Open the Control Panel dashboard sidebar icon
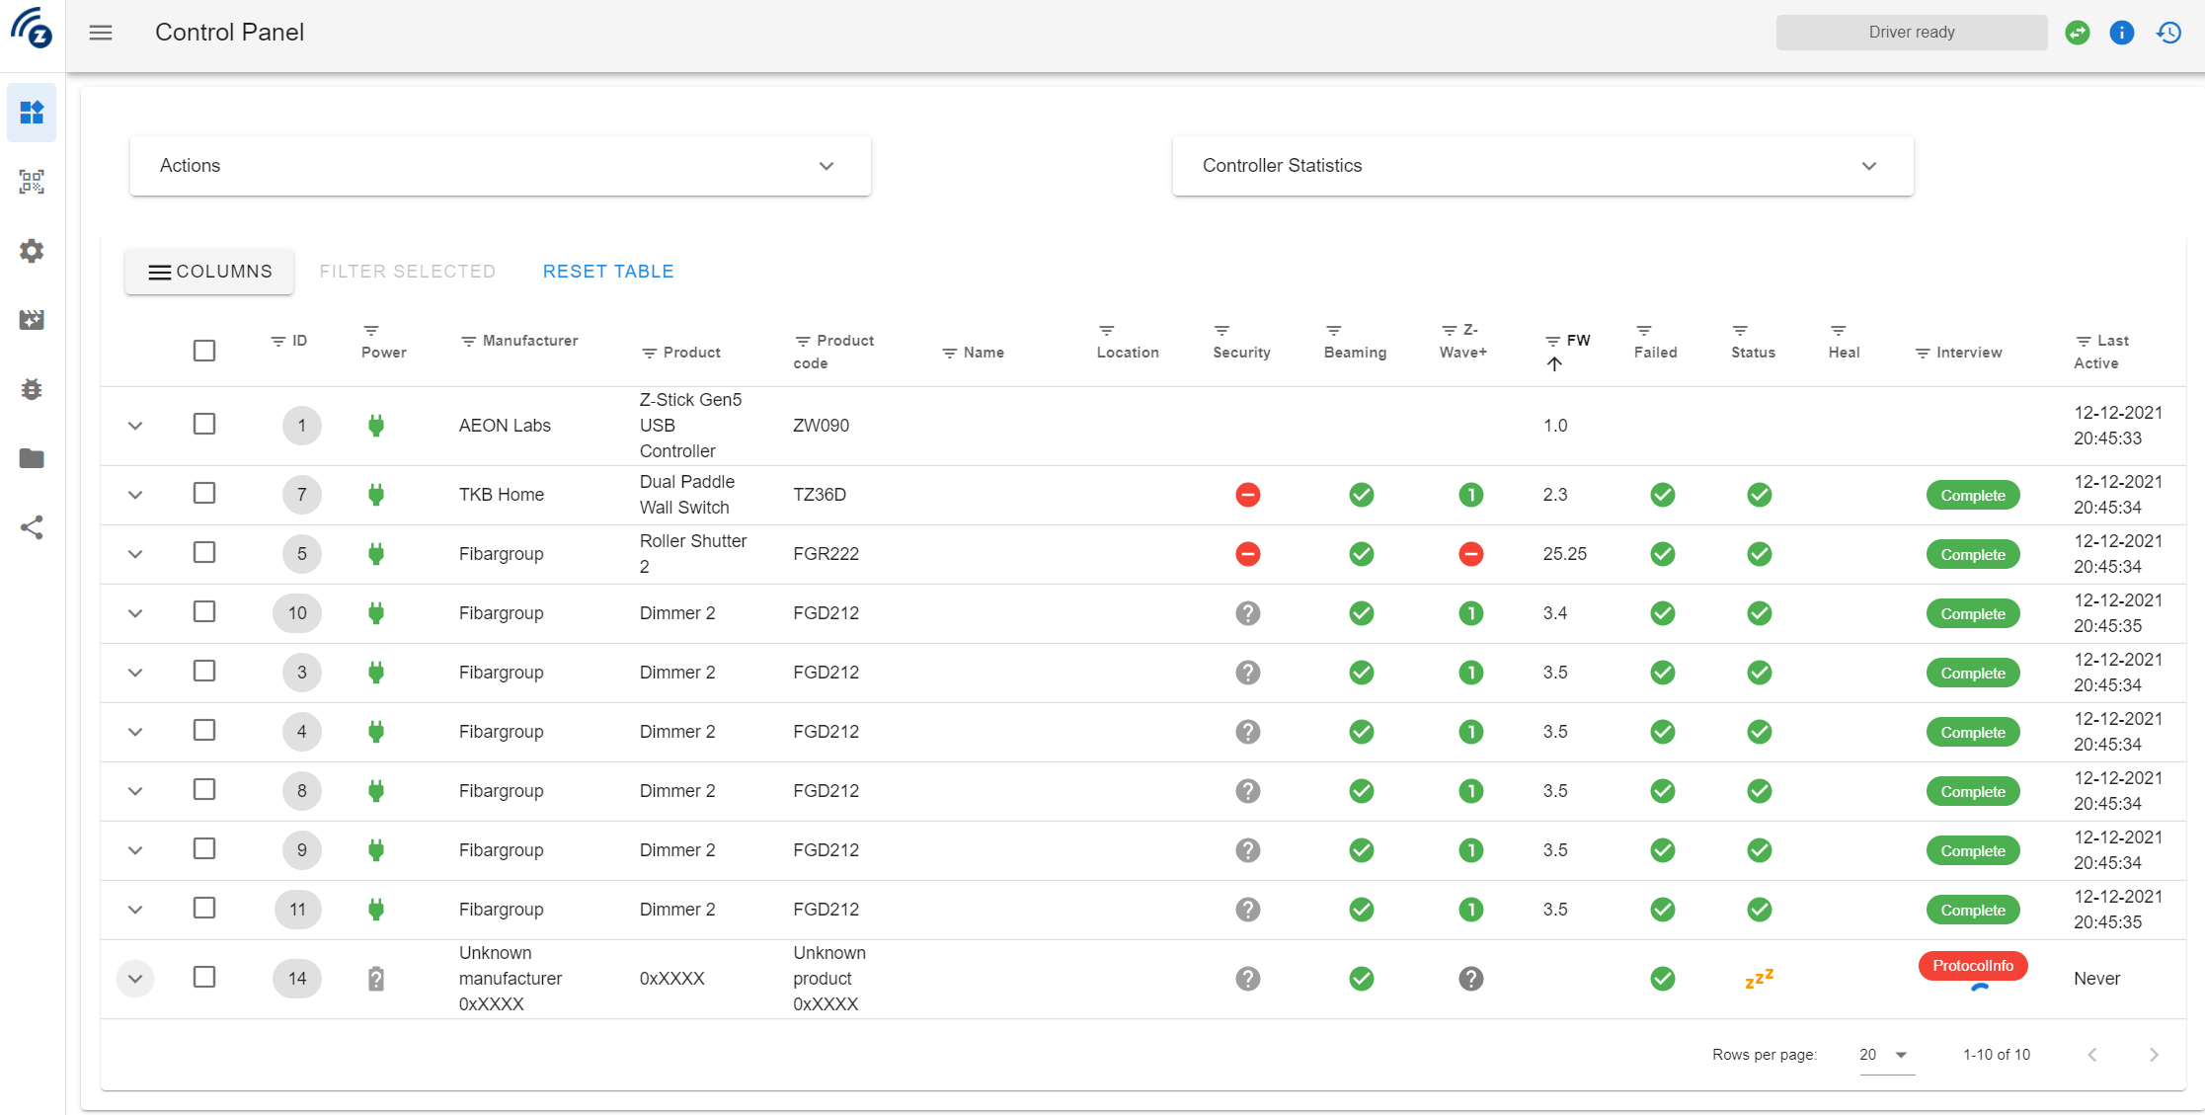Screen dimensions: 2205x1115 coord(32,113)
